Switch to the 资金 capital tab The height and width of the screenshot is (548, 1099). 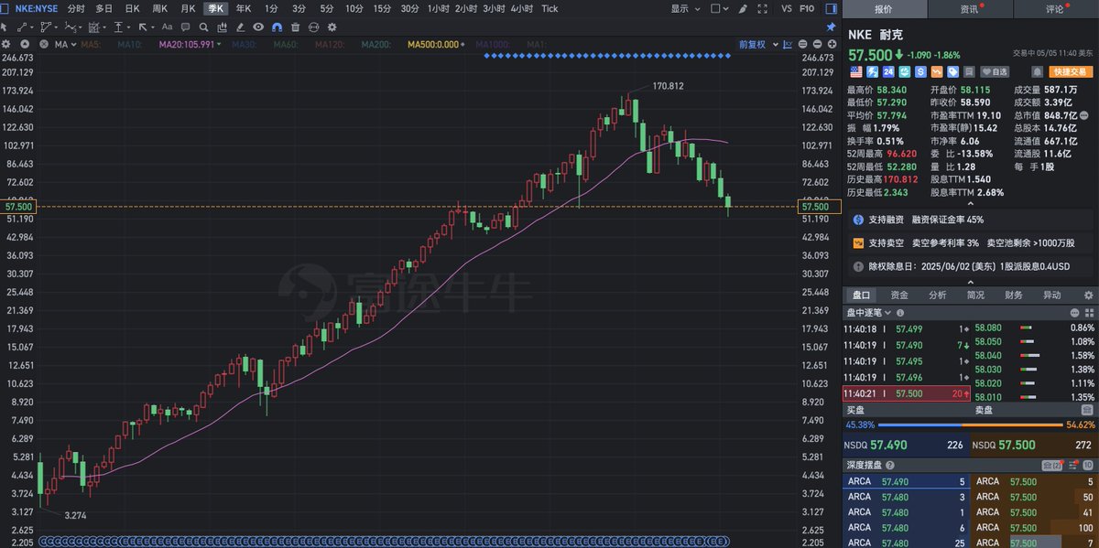pos(898,295)
